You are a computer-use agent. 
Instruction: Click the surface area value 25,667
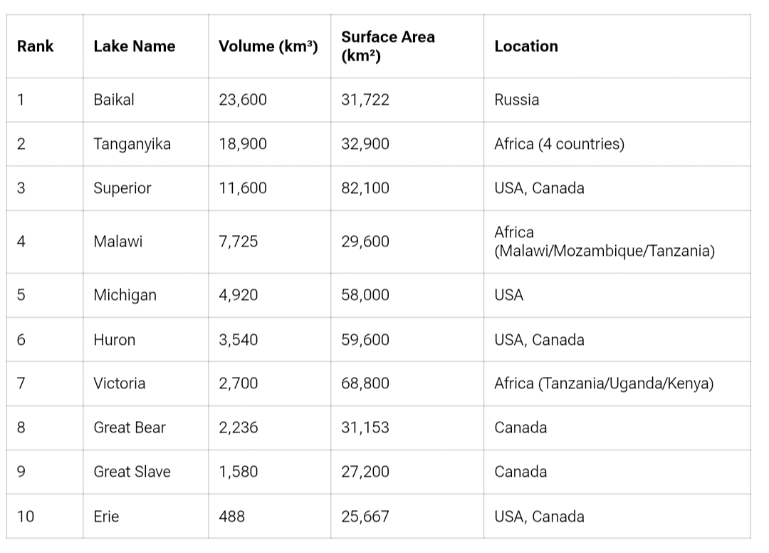365,516
